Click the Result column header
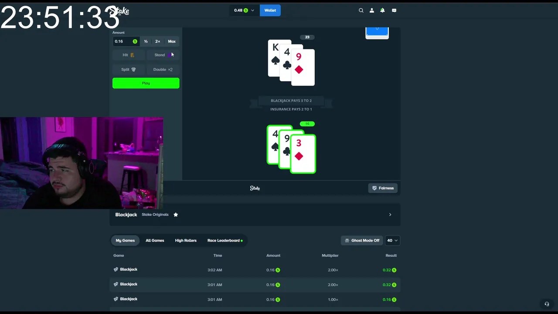Image resolution: width=558 pixels, height=314 pixels. (x=391, y=256)
